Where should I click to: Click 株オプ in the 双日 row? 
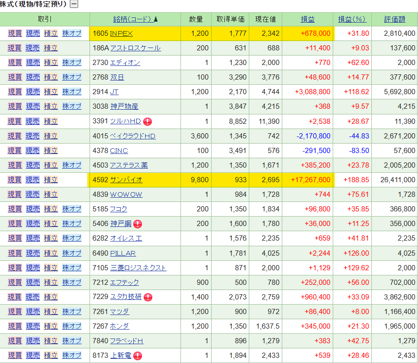[72, 77]
